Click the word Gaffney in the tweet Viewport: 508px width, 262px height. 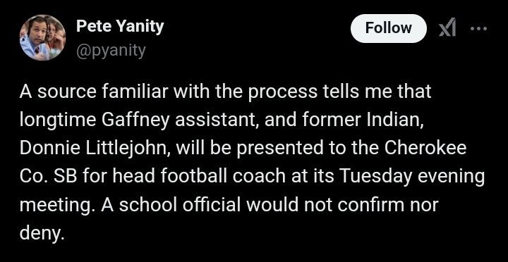coord(135,120)
